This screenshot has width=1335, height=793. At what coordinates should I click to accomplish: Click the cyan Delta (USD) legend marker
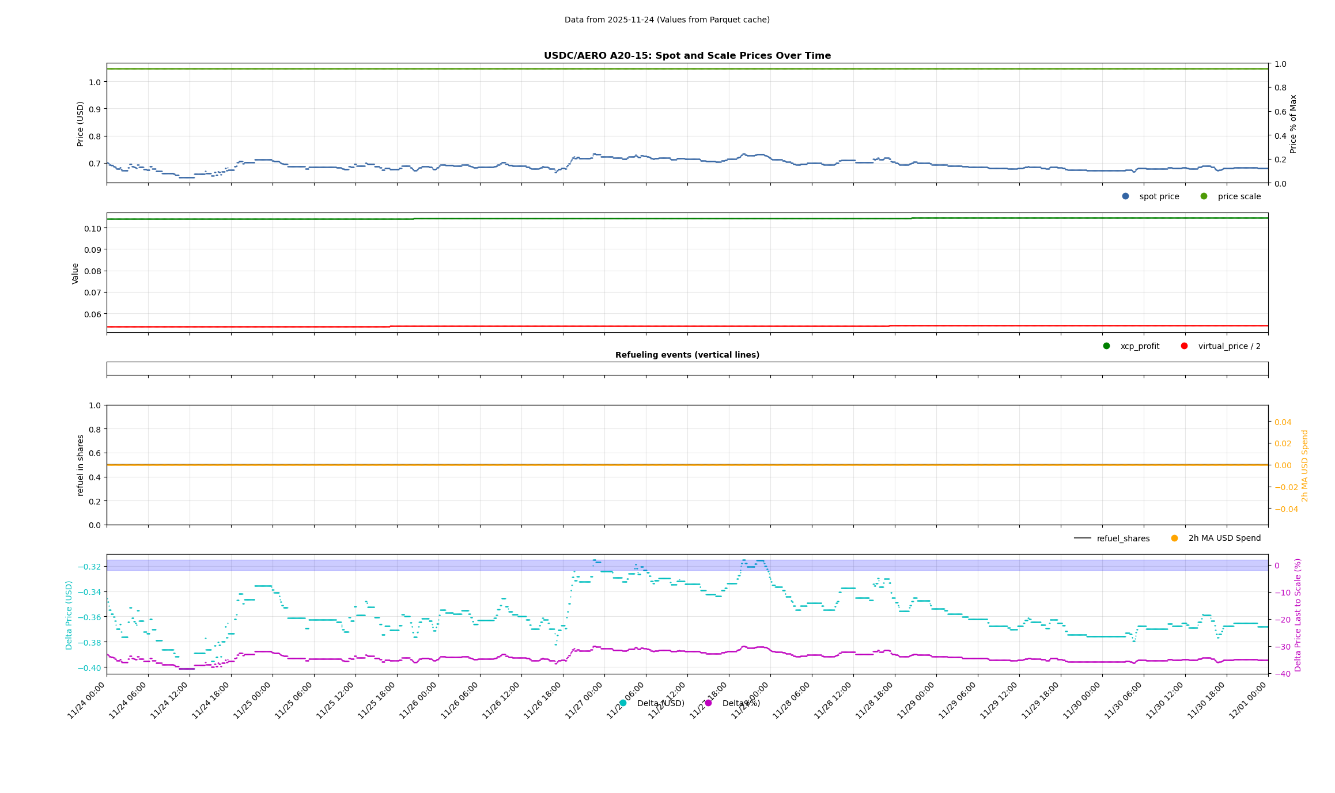623,703
